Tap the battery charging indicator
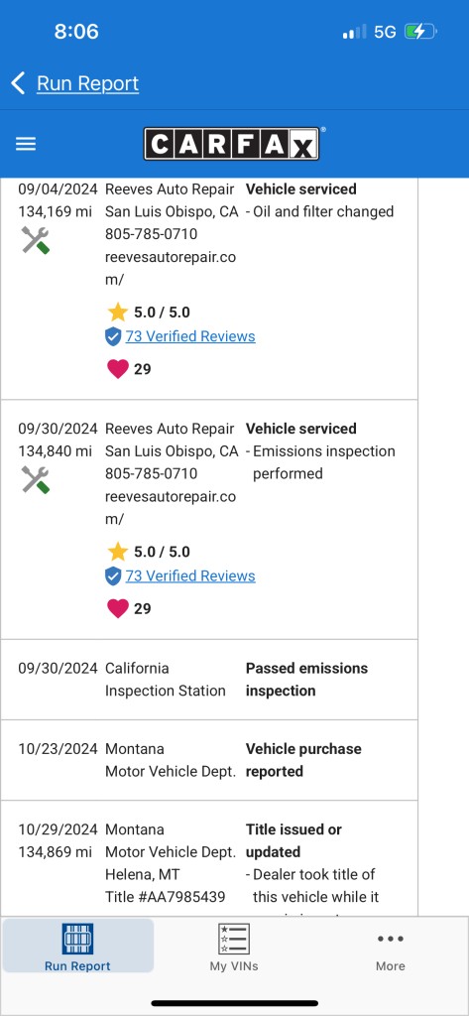The image size is (469, 1016). tap(421, 31)
